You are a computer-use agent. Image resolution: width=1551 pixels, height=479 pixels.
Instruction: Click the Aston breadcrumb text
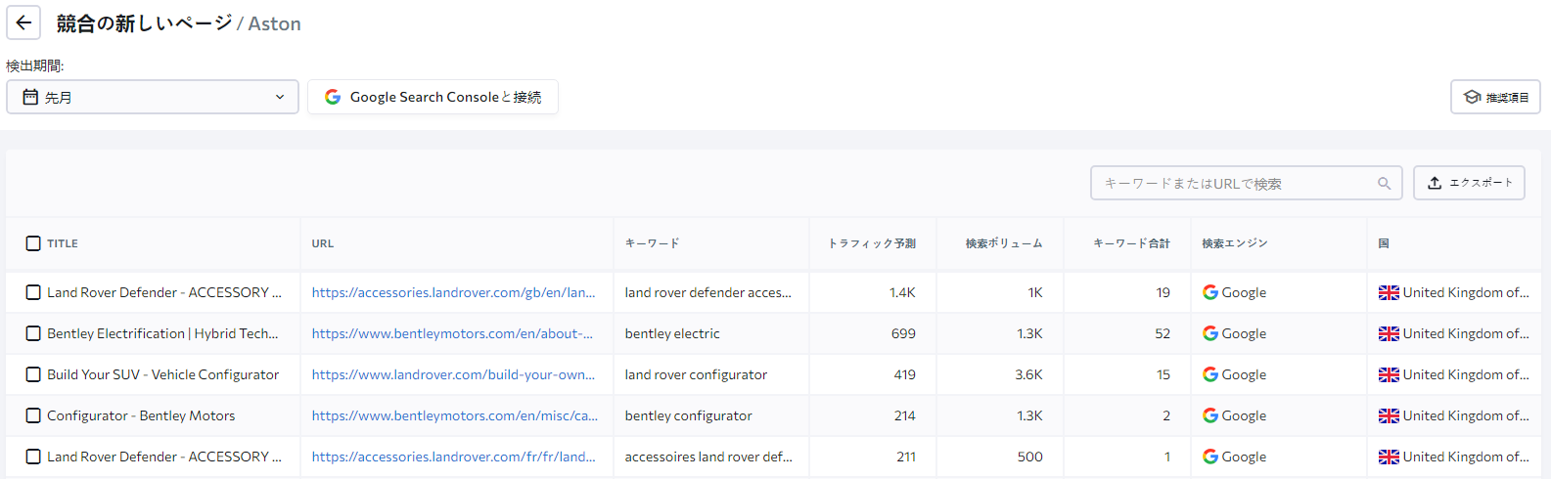pos(275,23)
